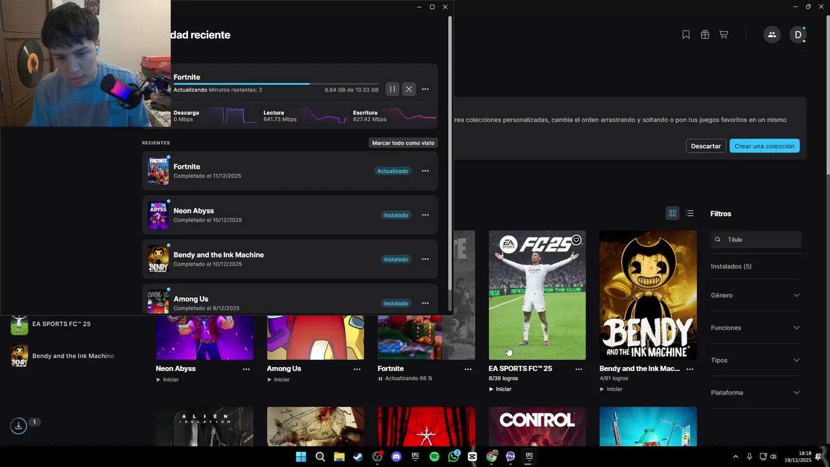This screenshot has width=830, height=467.
Task: Expand the 'Tipos' filter
Action: point(756,360)
